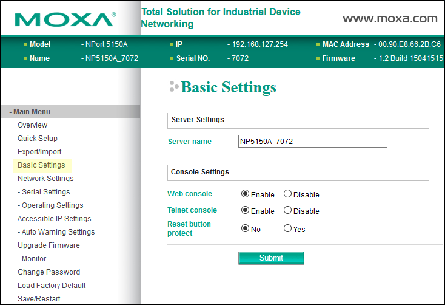Select Enable for Web console
The width and height of the screenshot is (445, 305).
click(x=246, y=194)
